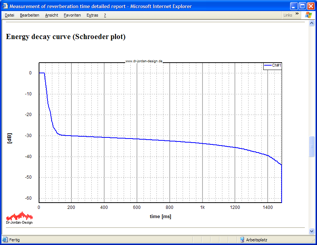Maximize the Internet Explorer window

click(302, 6)
